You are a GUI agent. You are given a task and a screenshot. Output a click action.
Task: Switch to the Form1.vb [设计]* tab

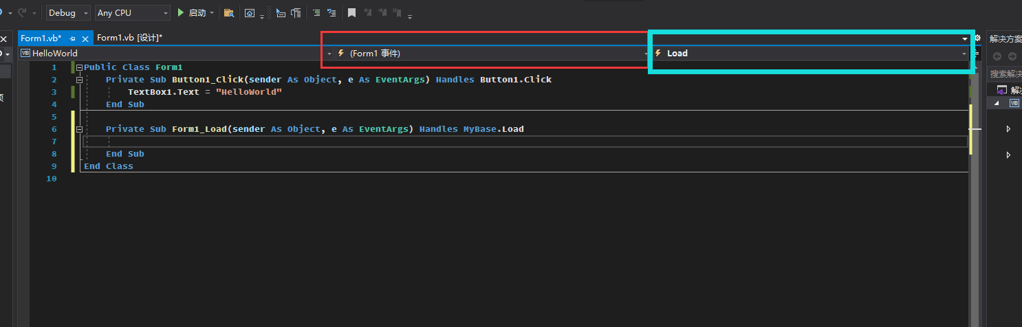point(129,38)
